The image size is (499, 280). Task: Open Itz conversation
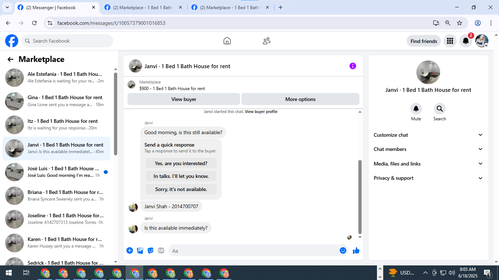[56, 125]
